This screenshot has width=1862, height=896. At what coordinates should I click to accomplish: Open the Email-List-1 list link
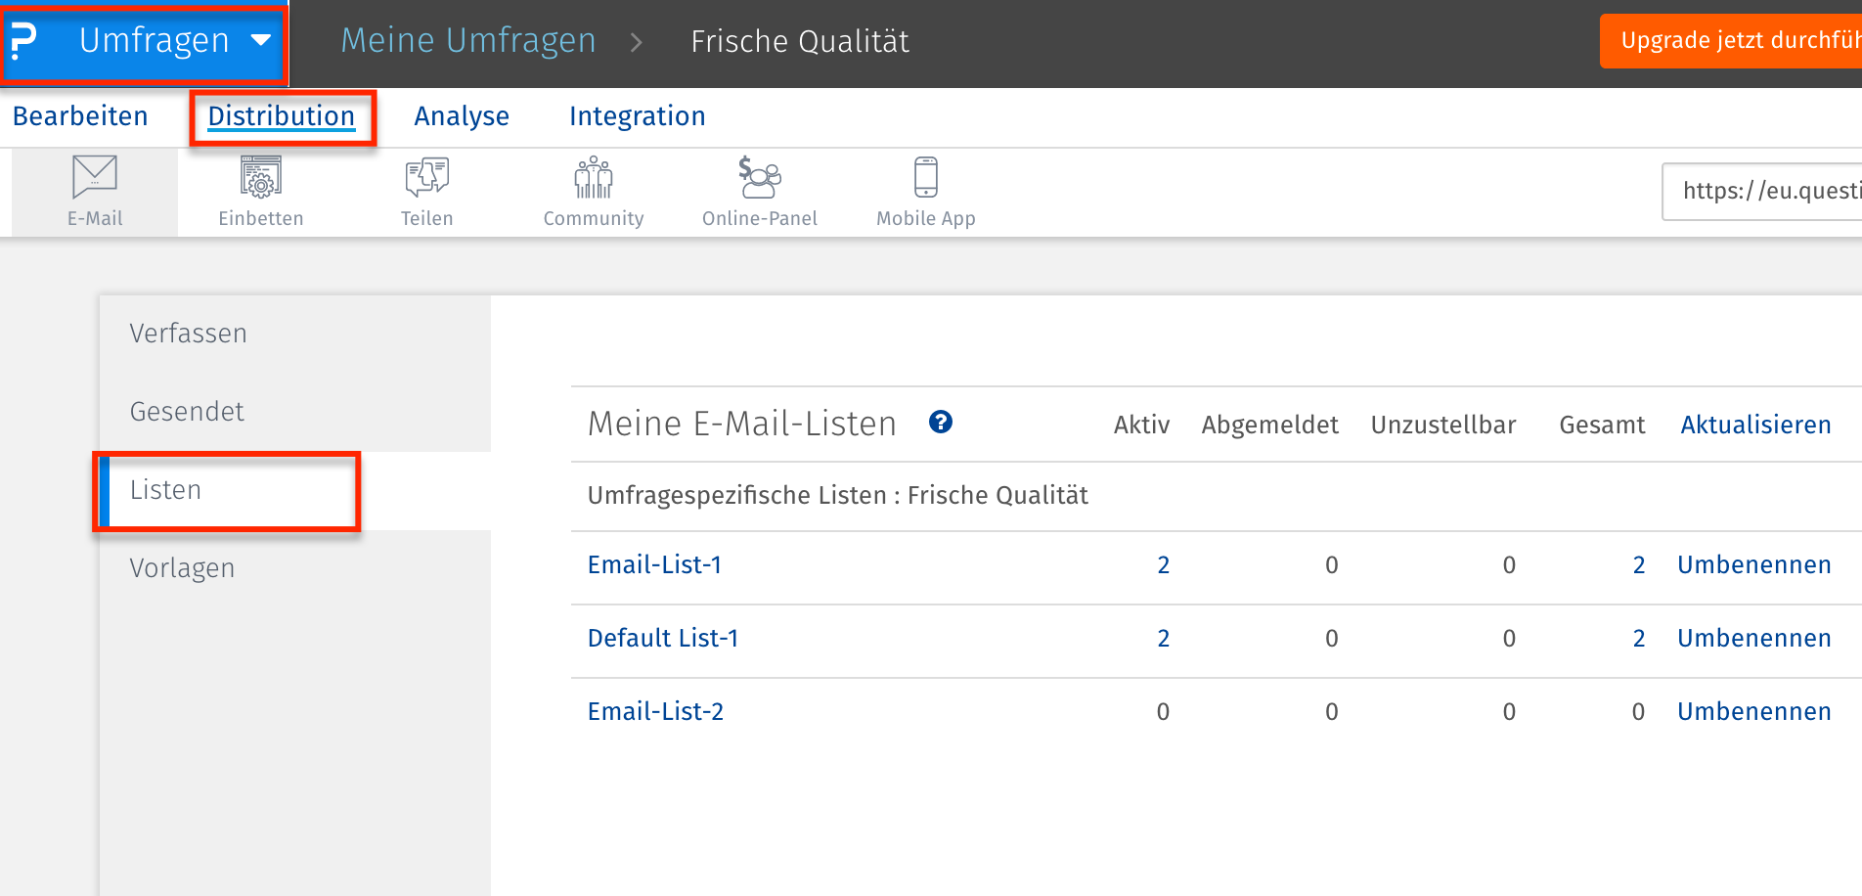point(654,564)
